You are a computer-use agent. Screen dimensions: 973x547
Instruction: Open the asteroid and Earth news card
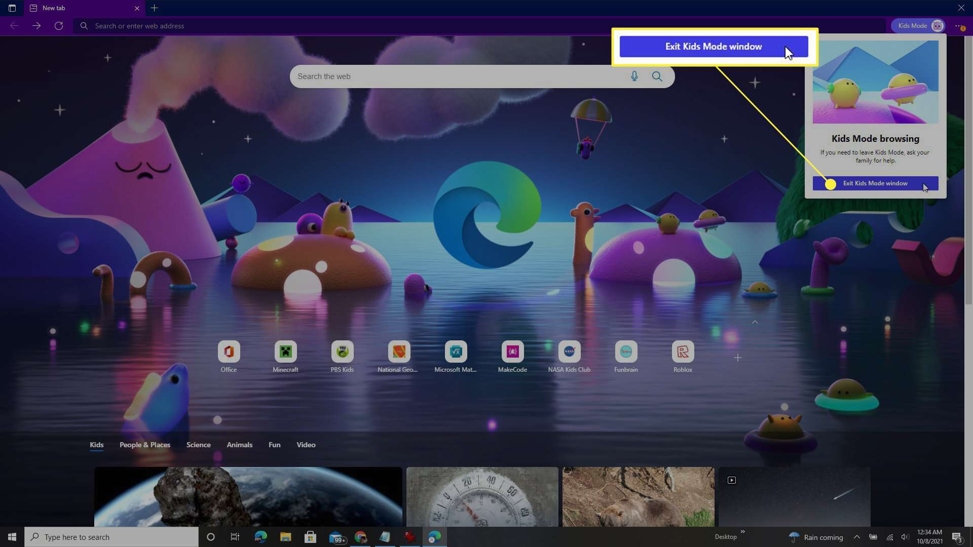pos(248,497)
